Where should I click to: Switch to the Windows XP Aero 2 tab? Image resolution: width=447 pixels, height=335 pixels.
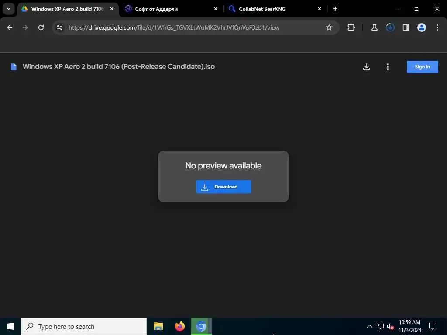point(67,9)
